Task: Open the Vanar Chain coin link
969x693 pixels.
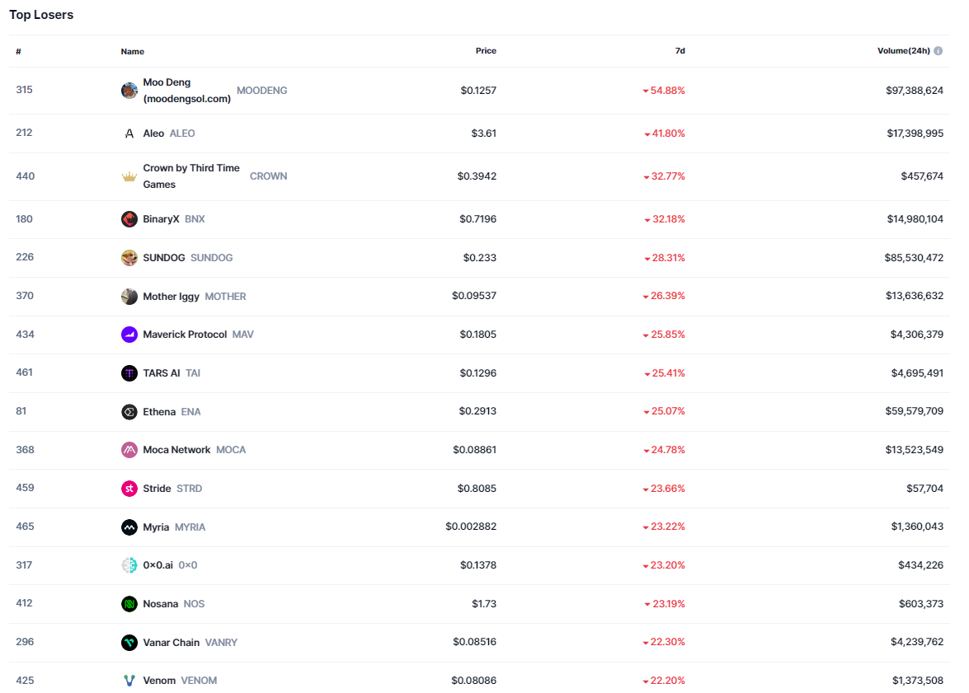Action: click(171, 643)
